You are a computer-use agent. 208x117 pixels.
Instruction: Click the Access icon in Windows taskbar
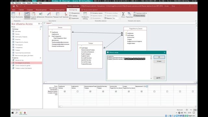tap(25, 113)
